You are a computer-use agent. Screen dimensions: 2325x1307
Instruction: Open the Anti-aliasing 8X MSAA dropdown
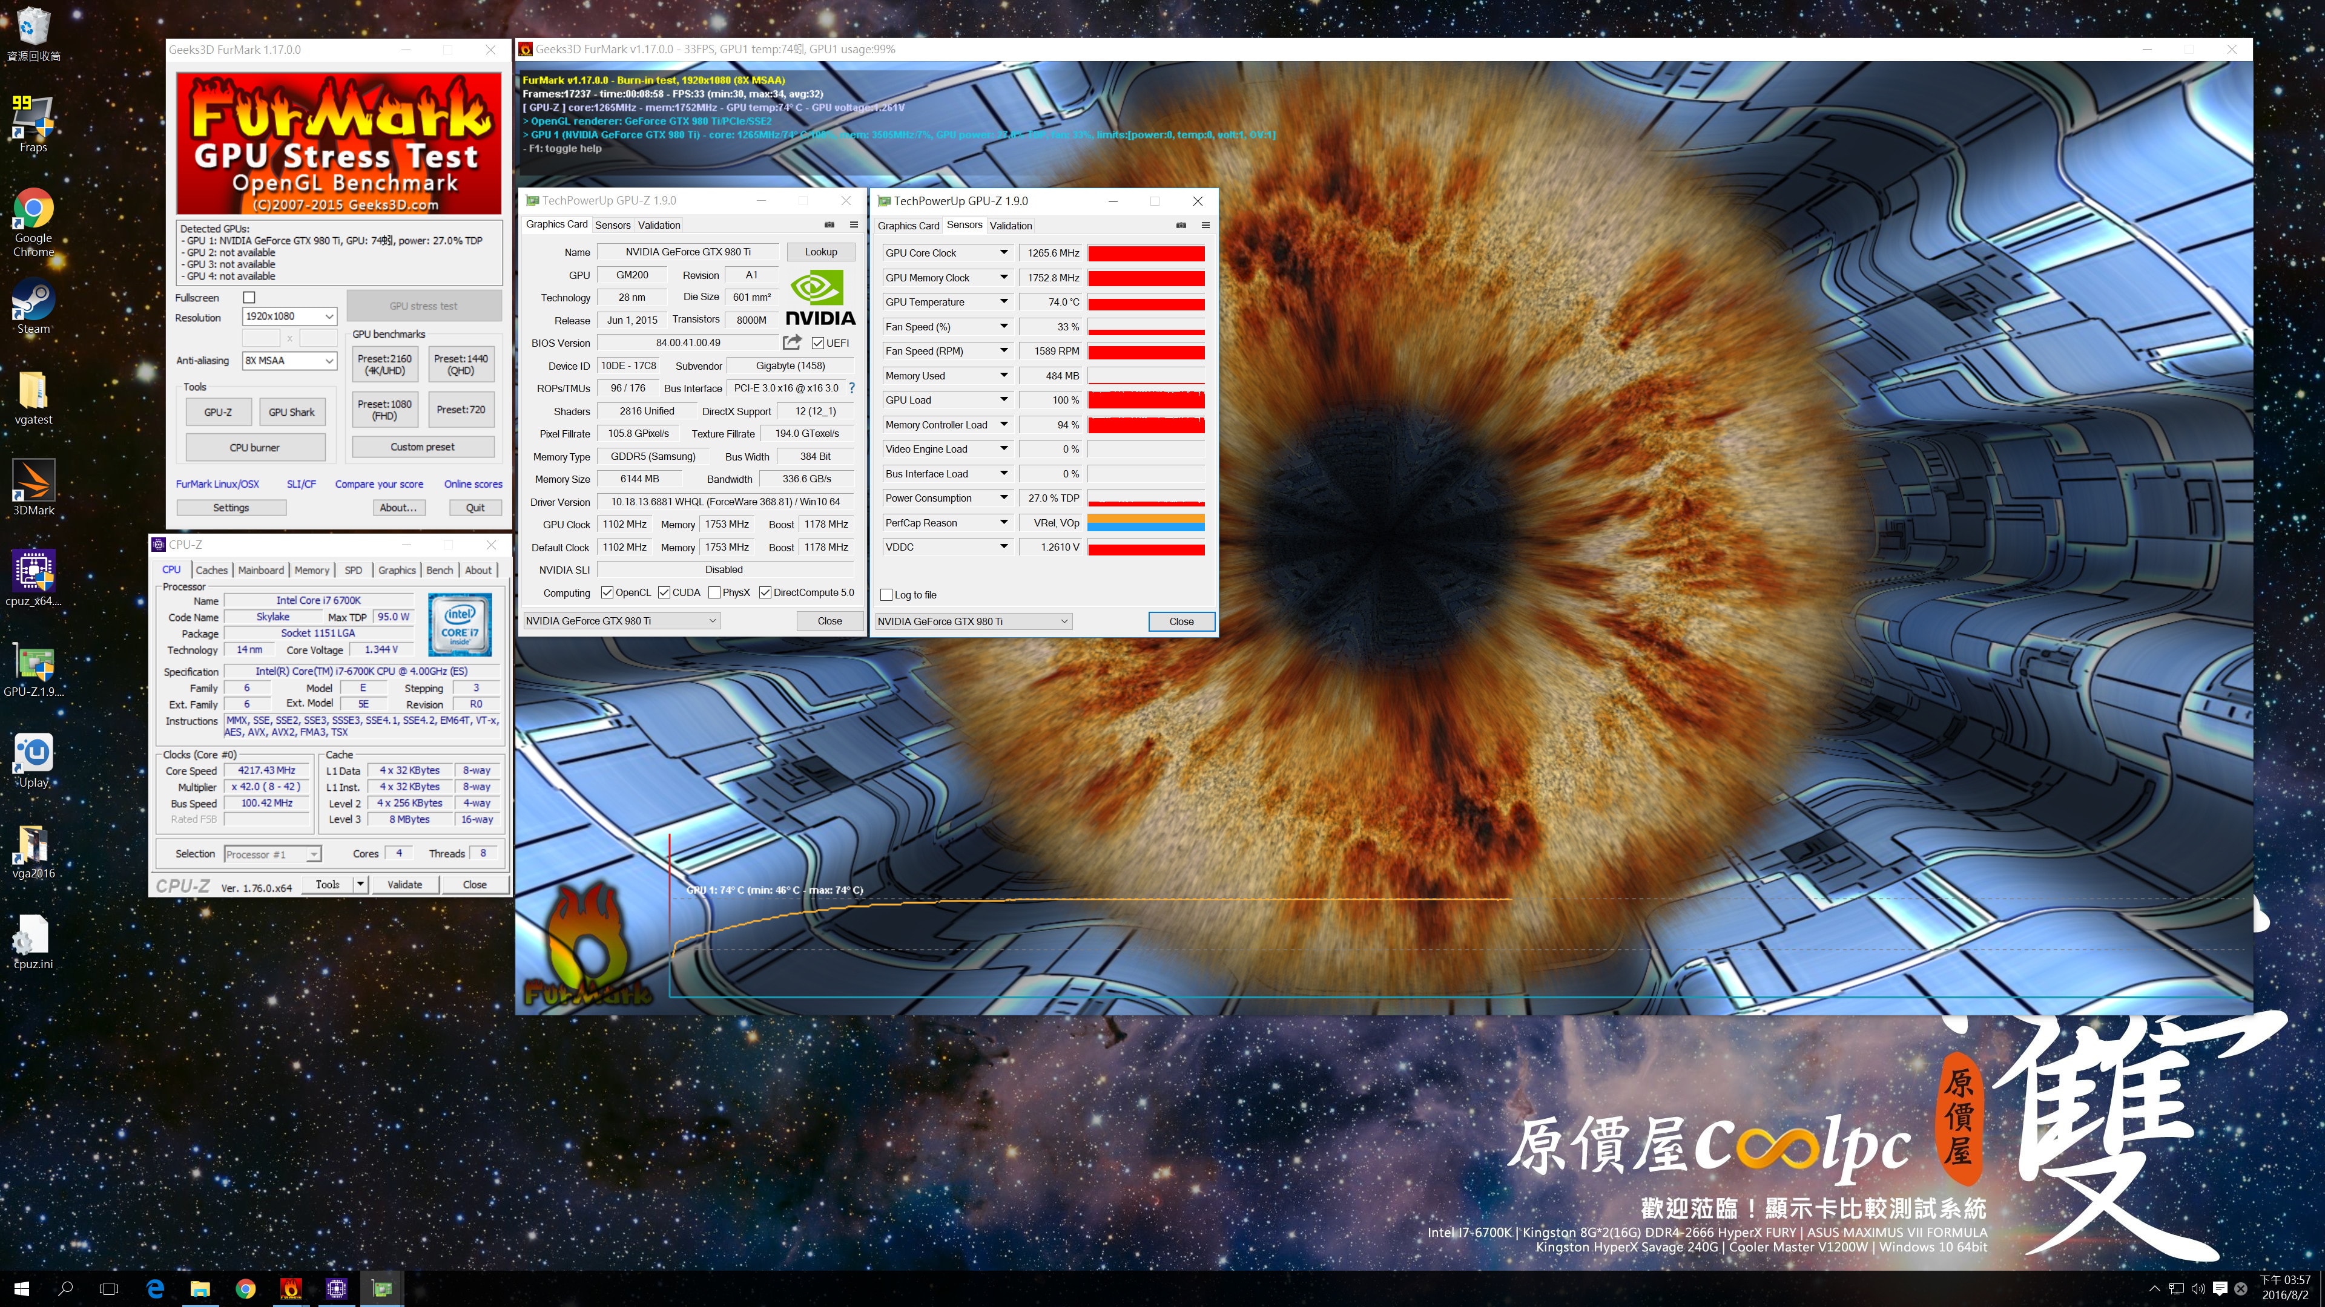tap(289, 361)
